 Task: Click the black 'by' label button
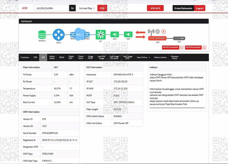coord(73,8)
